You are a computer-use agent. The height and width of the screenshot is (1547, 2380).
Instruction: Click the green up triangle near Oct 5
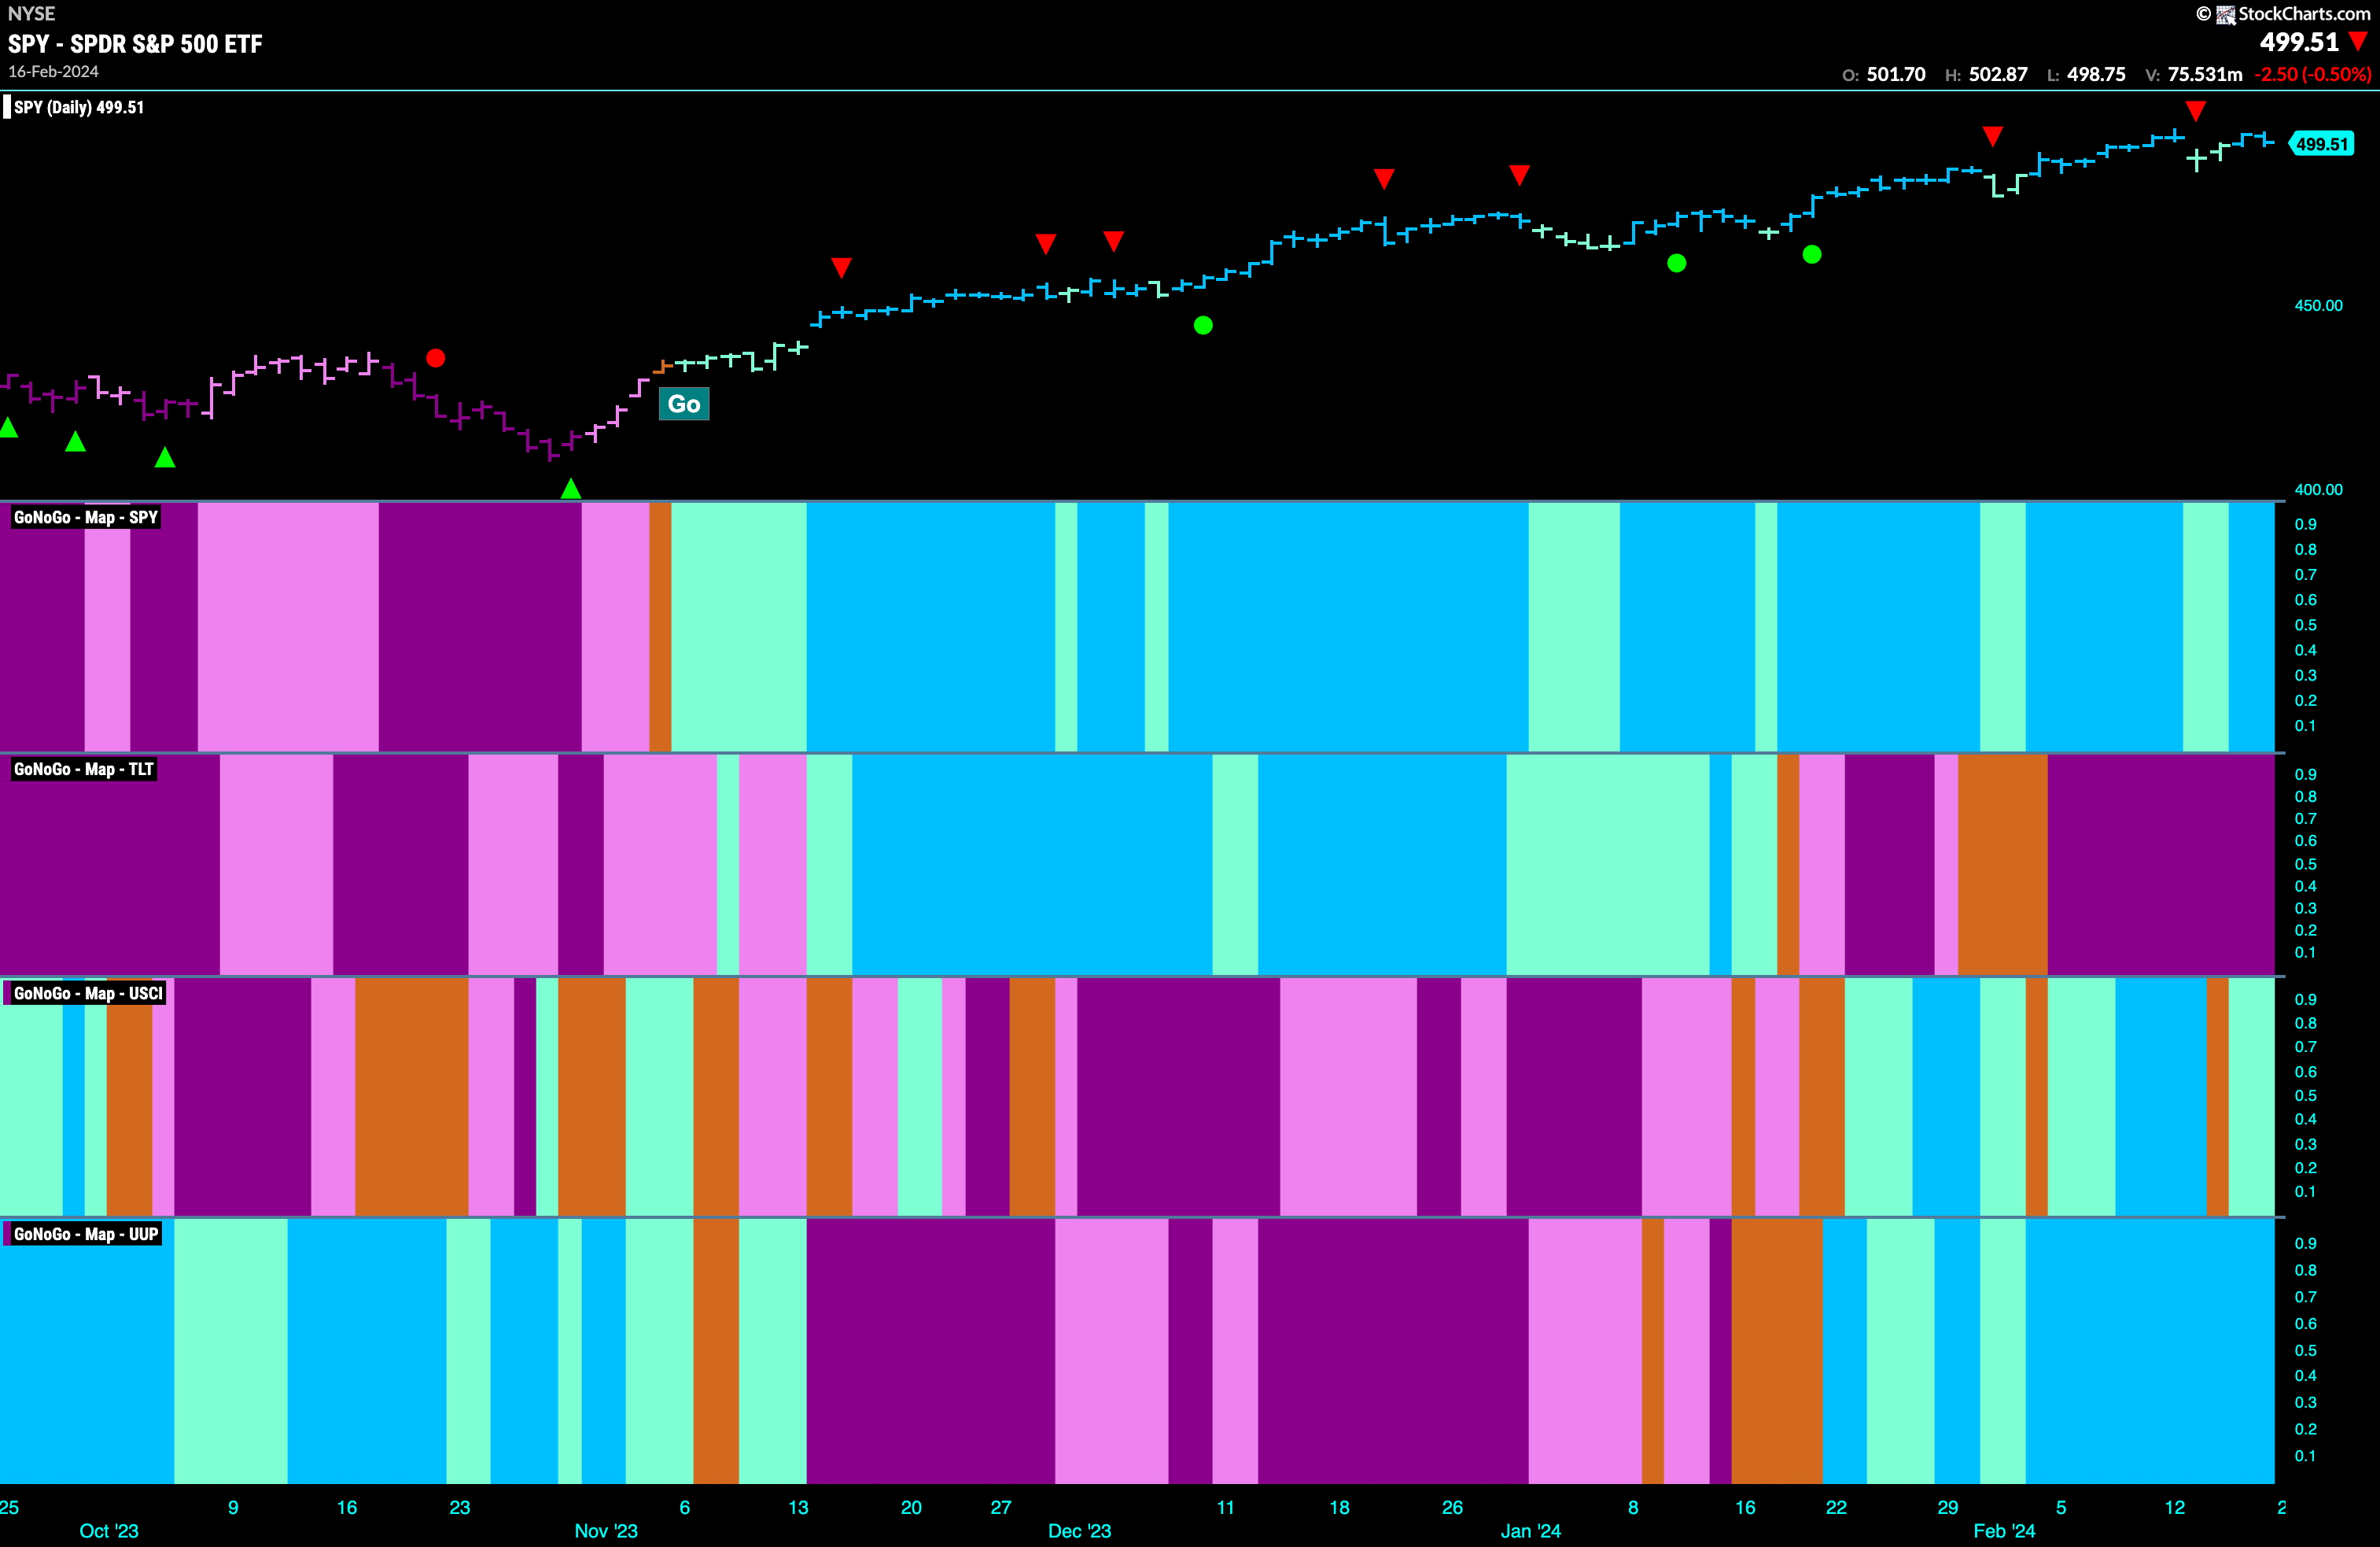click(165, 457)
